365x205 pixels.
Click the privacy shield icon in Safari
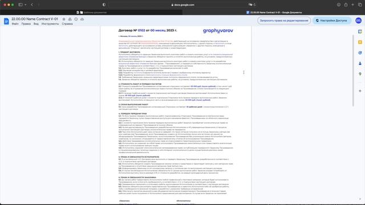(x=104, y=5)
